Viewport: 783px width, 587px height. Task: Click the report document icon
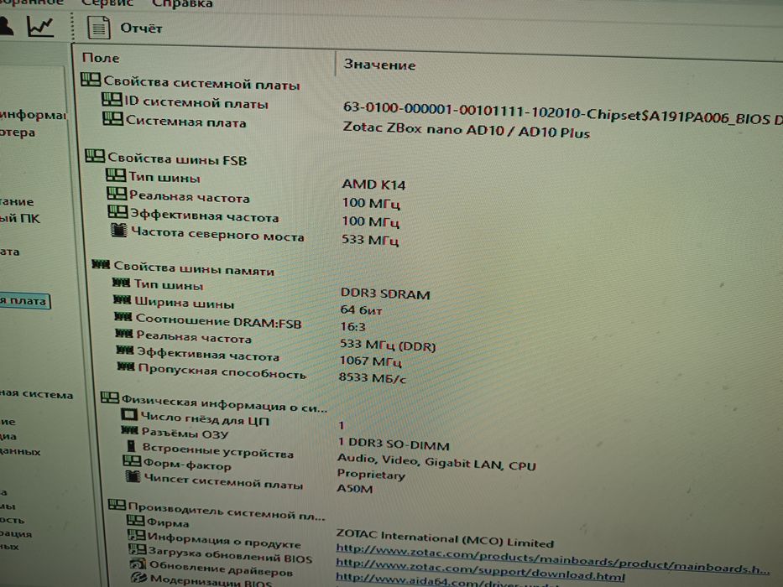pyautogui.click(x=98, y=28)
